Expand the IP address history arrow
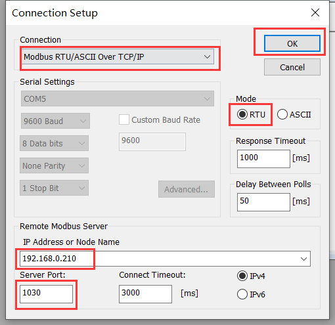This screenshot has width=335, height=325. point(303,259)
